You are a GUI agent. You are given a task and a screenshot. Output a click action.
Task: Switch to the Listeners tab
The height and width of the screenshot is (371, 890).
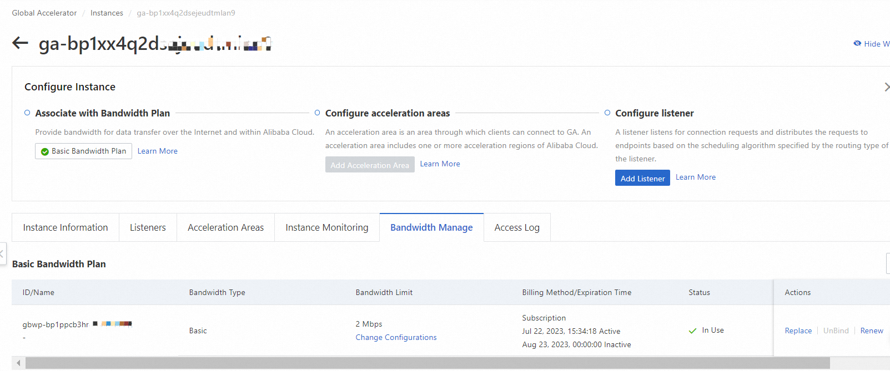(148, 227)
